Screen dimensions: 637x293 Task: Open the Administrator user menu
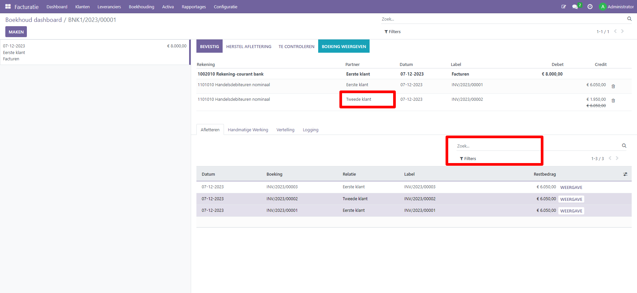[x=616, y=7]
